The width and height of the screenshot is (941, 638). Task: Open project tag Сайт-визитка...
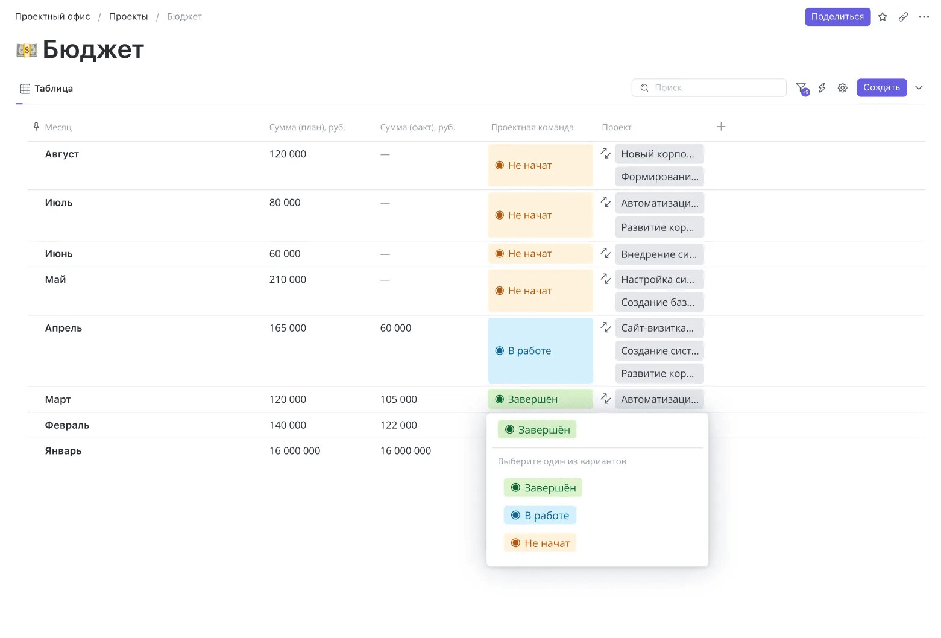[x=659, y=328]
